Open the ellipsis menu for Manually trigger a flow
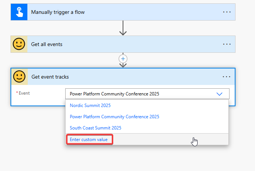Screen dimensions: 255x171 (x=226, y=12)
